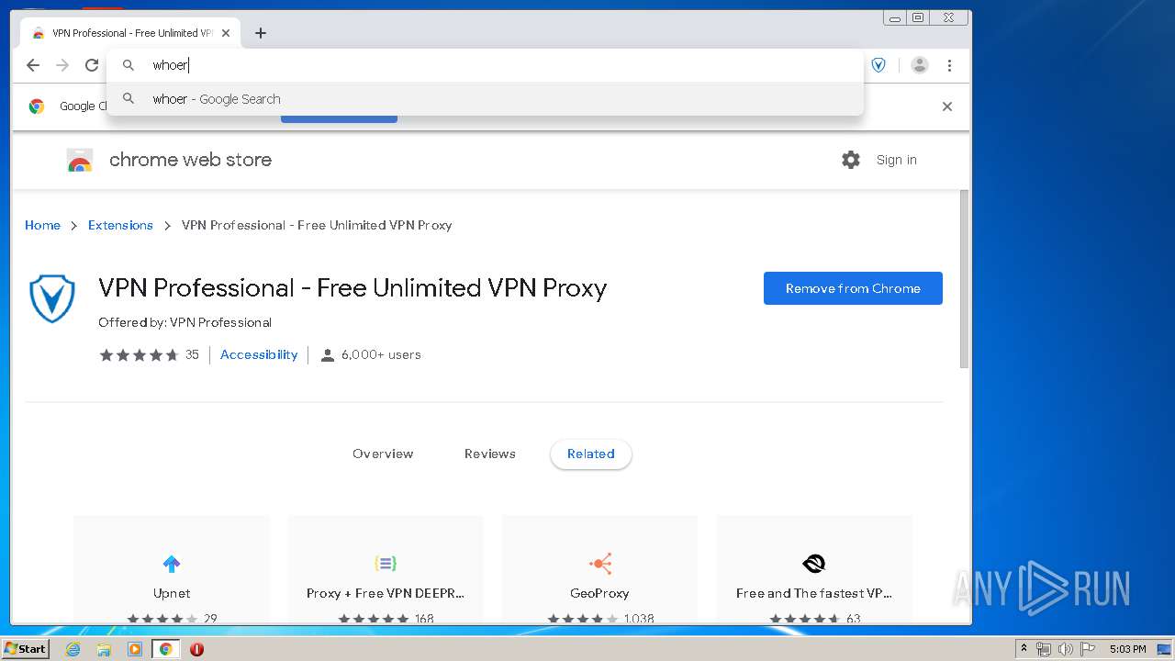Open the Proxy + Free VPN DEEPRISM card
This screenshot has width=1175, height=661.
[386, 570]
